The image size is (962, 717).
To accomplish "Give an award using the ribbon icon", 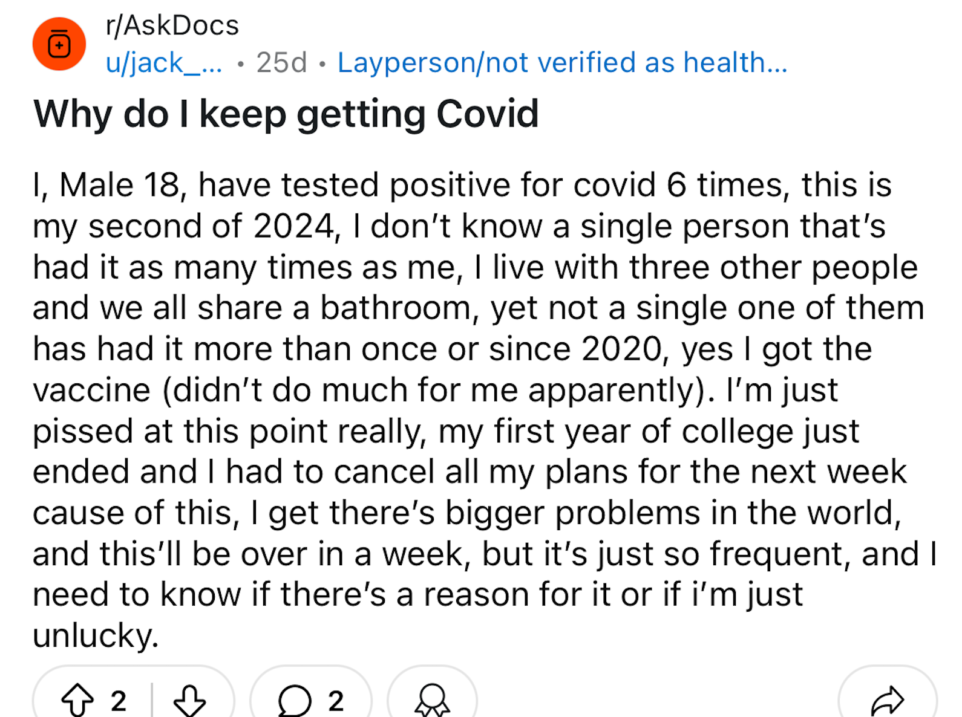I will tap(432, 700).
